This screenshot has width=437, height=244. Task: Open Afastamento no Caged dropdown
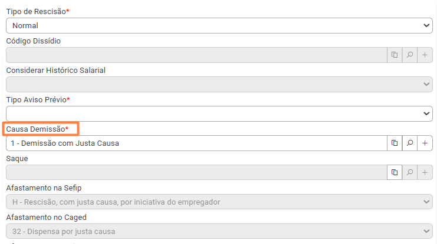[x=219, y=231]
